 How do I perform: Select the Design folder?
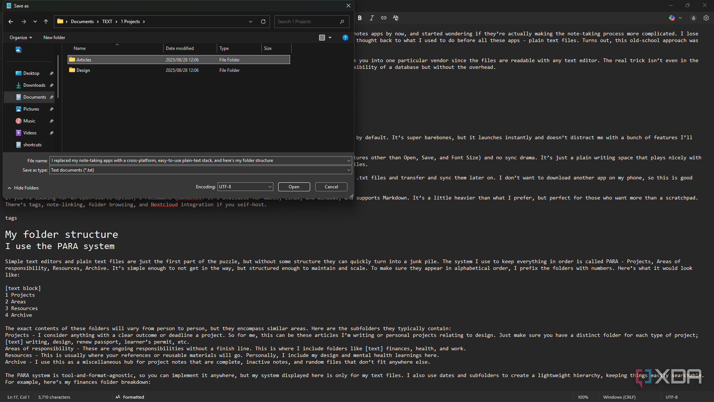click(179, 70)
